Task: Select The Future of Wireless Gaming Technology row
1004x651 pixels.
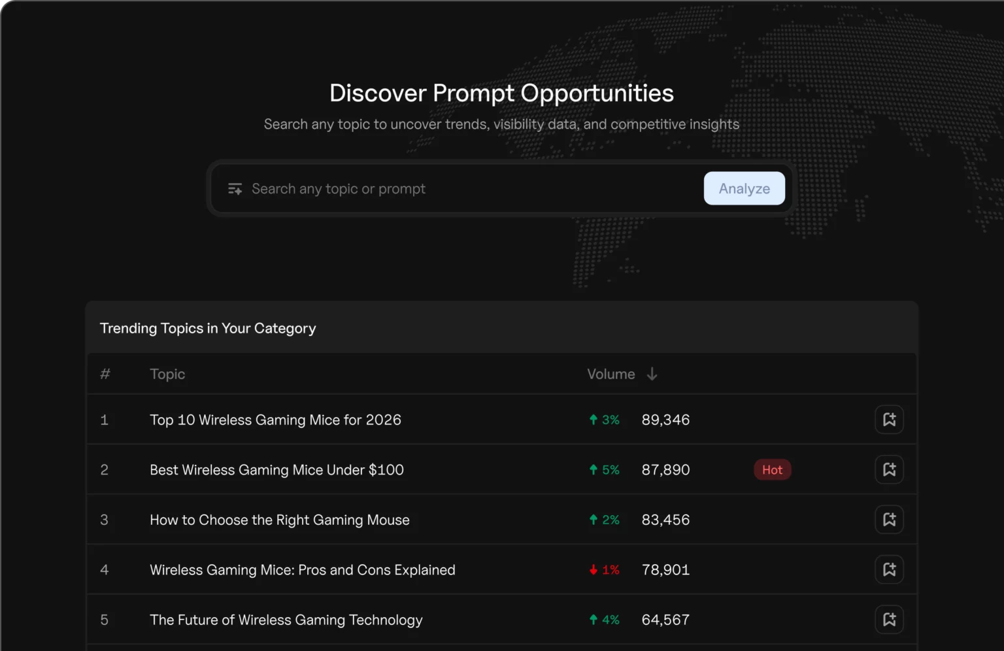Action: [286, 620]
